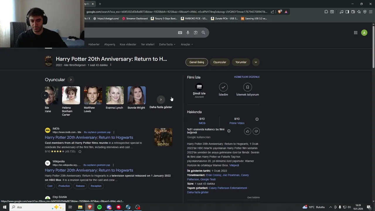The width and height of the screenshot is (375, 211).
Task: Open the Brave Shields lion icon
Action: pyautogui.click(x=279, y=12)
